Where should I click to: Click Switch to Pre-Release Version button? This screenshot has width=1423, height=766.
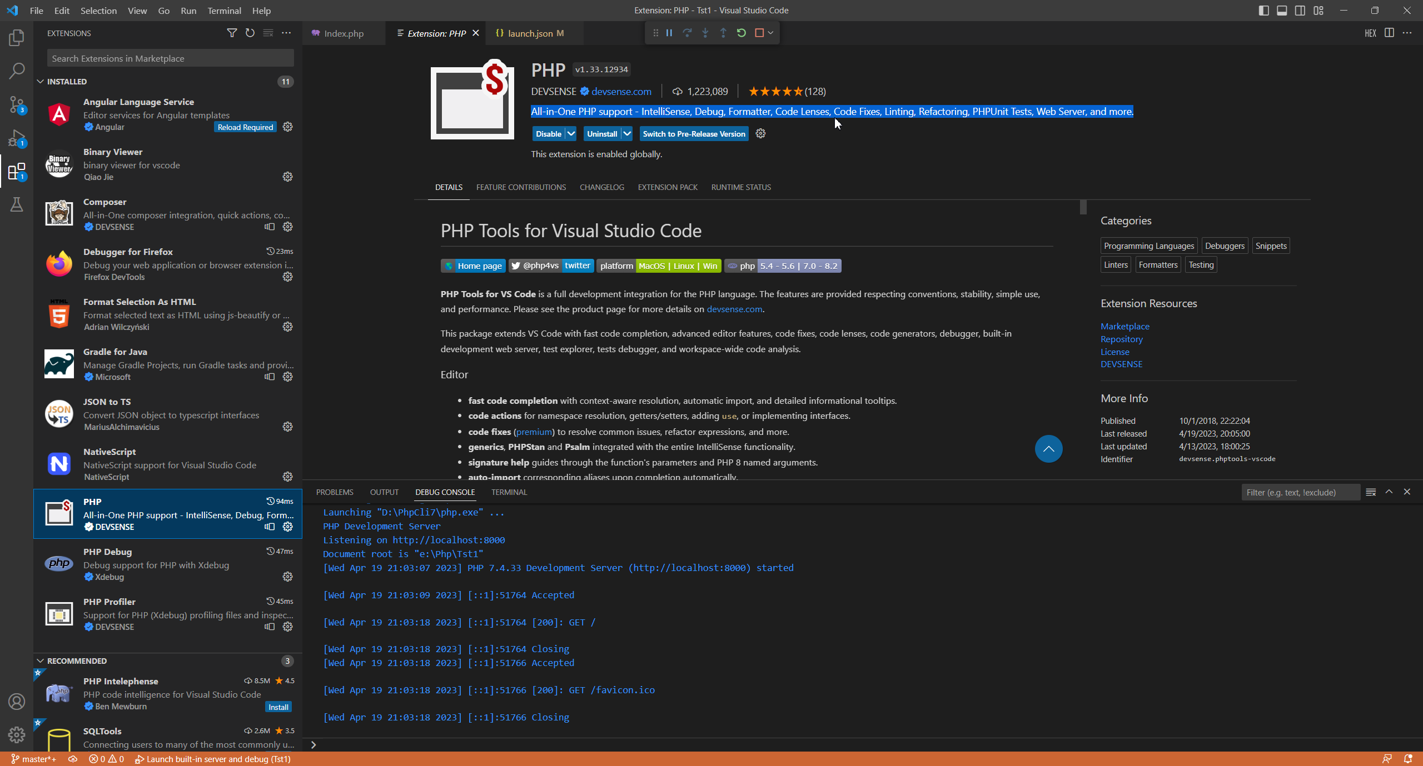tap(694, 134)
